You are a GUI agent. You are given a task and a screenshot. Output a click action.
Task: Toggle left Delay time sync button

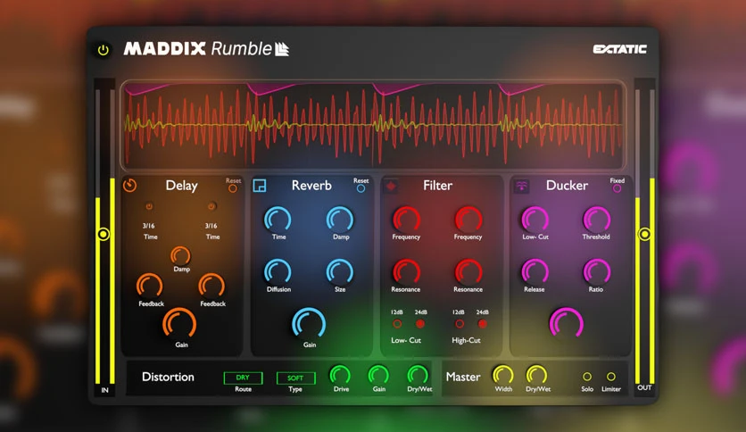pyautogui.click(x=149, y=206)
